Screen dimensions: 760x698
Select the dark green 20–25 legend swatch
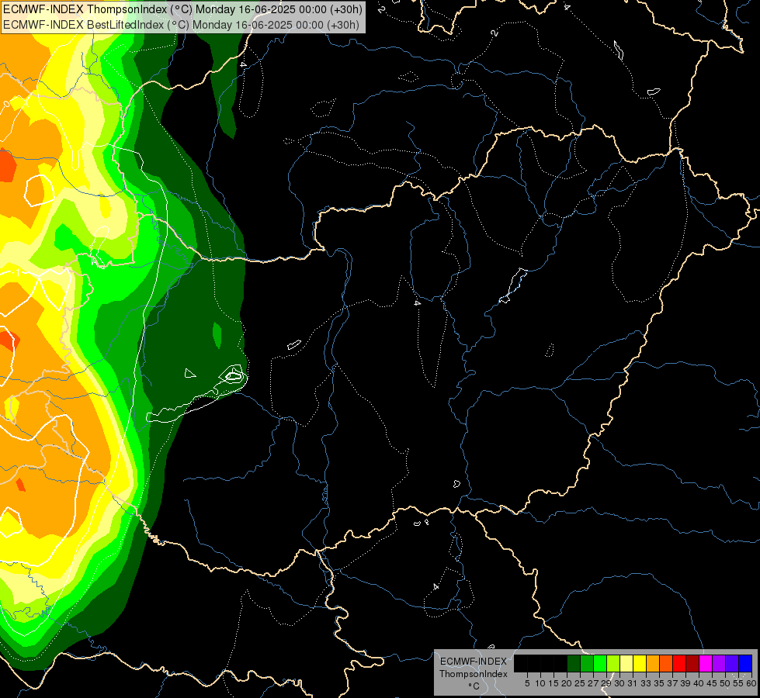tap(574, 663)
